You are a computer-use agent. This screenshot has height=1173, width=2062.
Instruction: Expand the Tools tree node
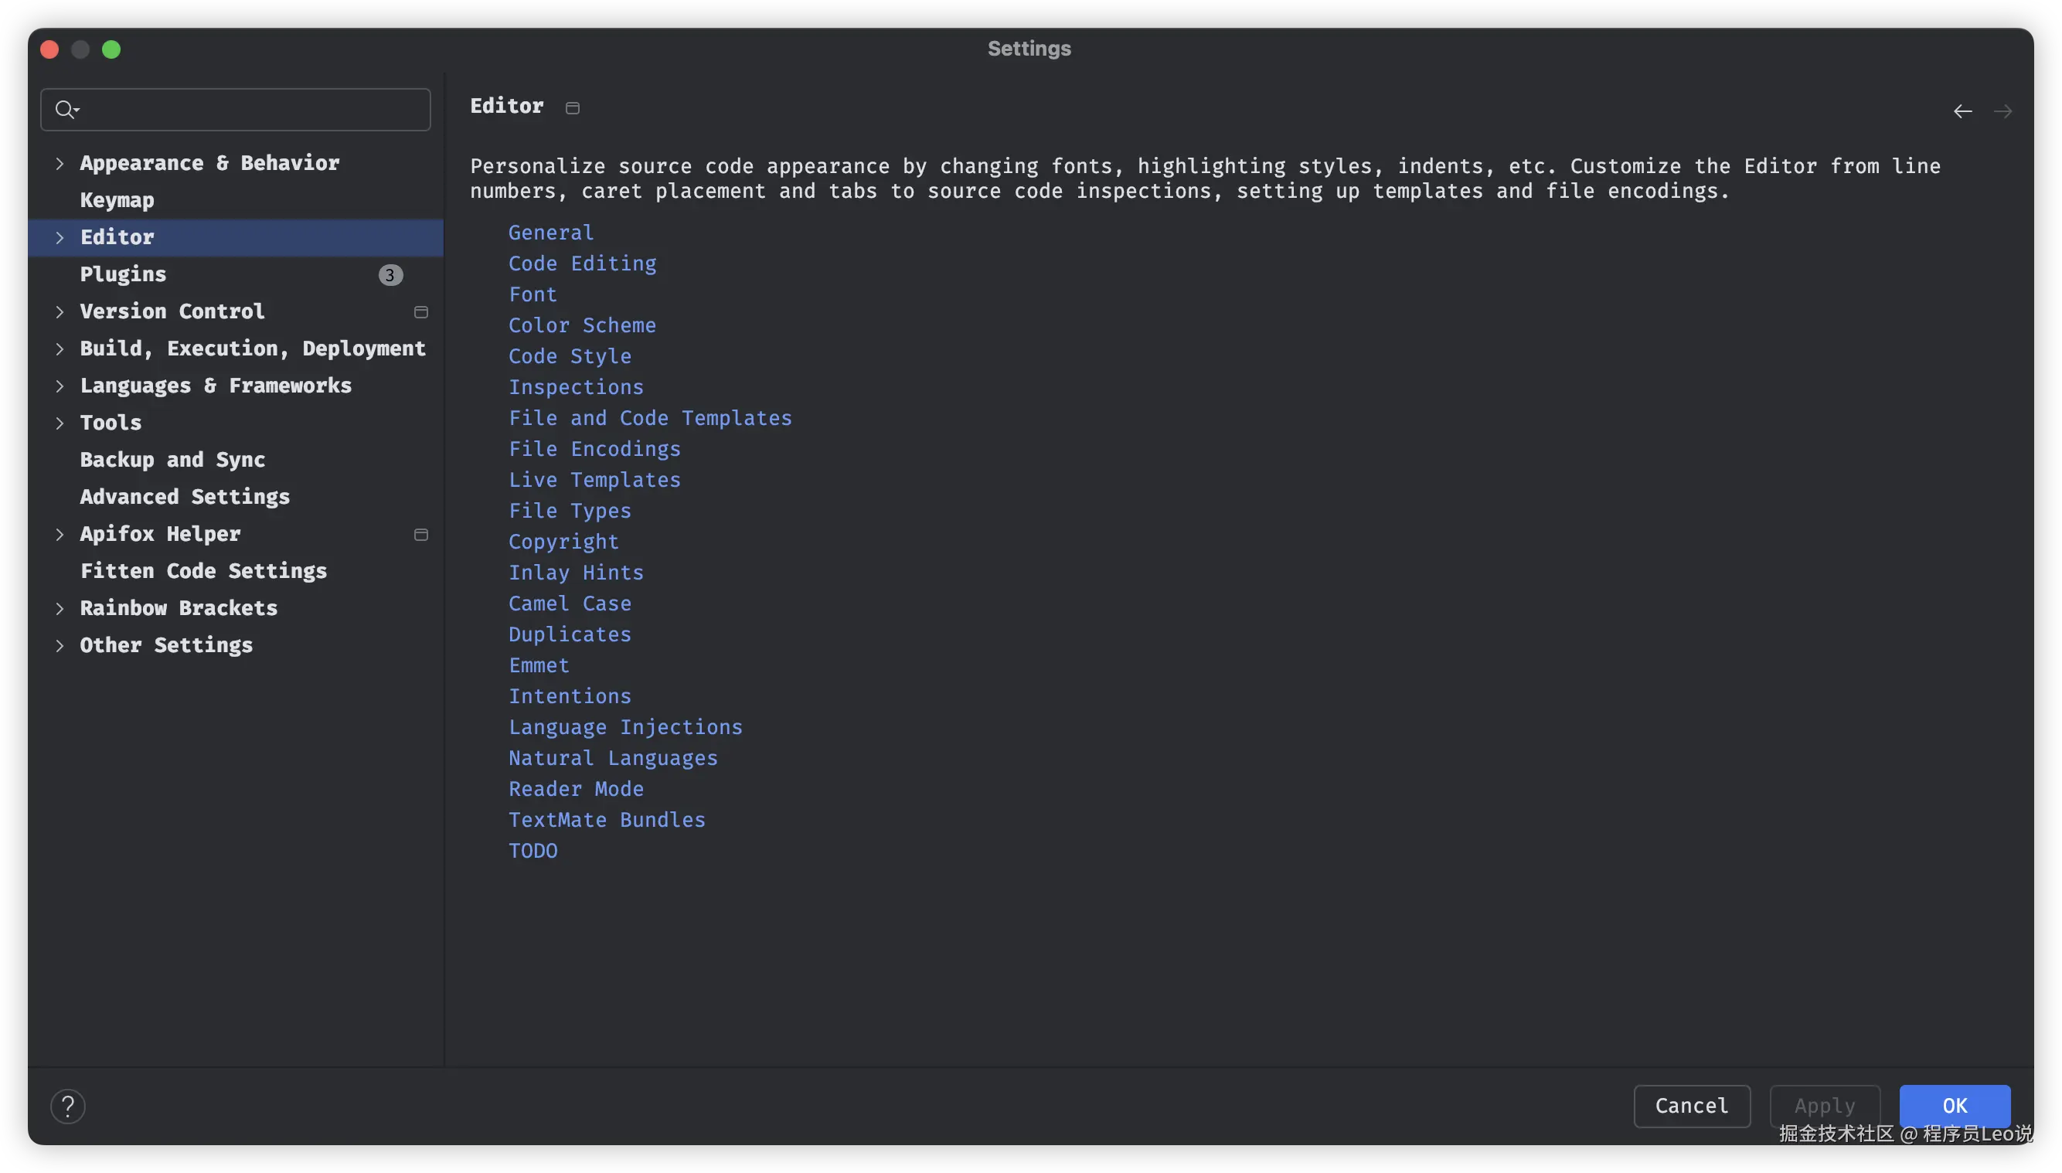click(60, 423)
